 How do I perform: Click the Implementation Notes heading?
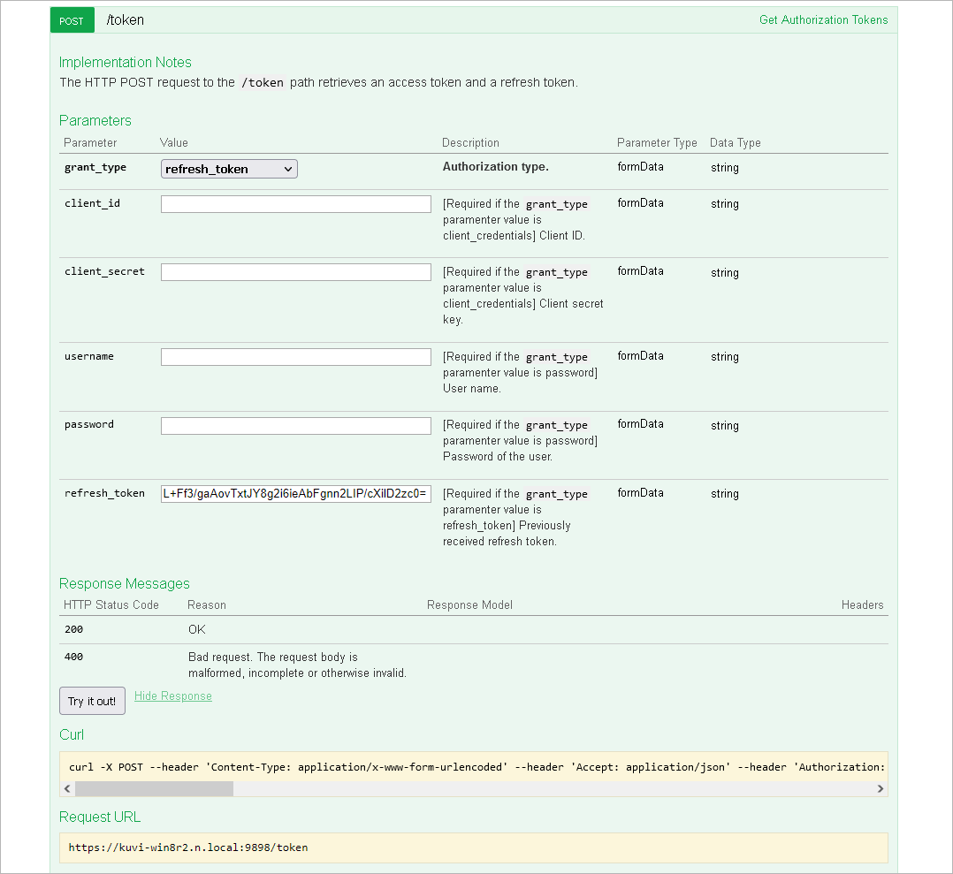click(126, 63)
